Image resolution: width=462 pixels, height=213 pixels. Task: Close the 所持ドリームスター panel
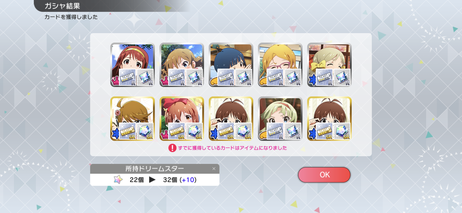tap(214, 169)
